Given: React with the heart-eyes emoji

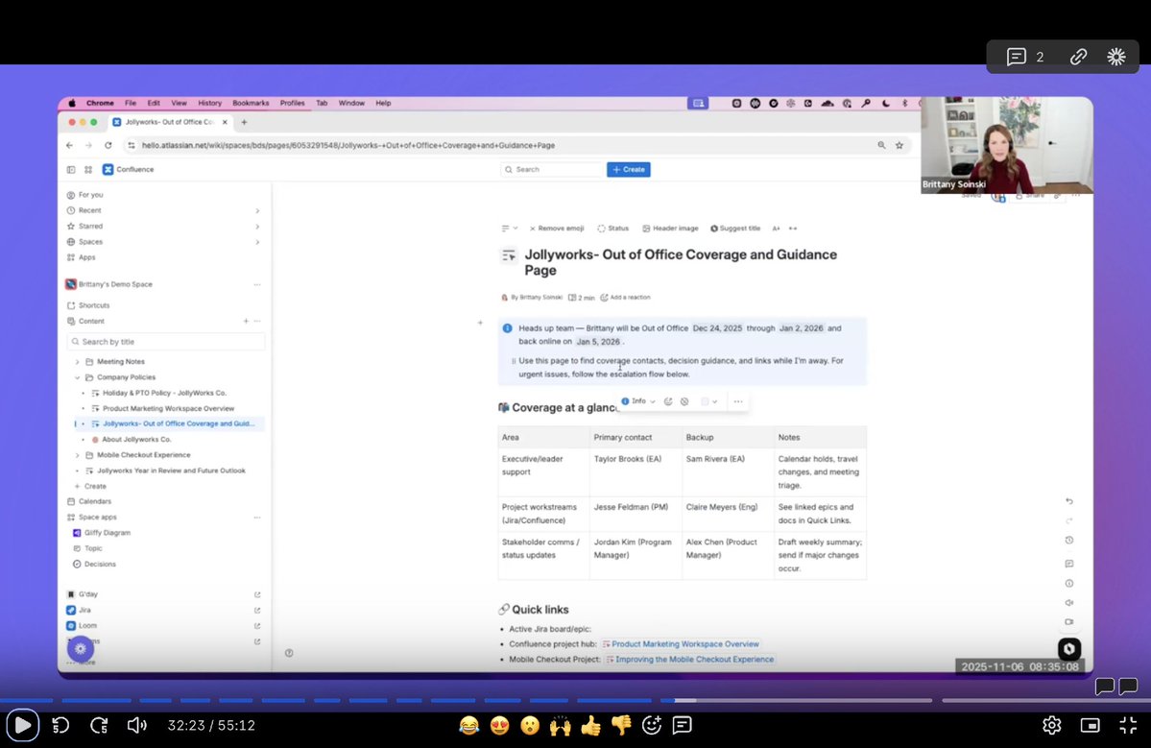Looking at the screenshot, I should click(x=500, y=725).
